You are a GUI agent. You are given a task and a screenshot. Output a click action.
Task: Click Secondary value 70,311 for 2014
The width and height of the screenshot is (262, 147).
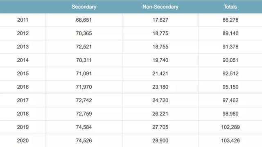(x=84, y=60)
